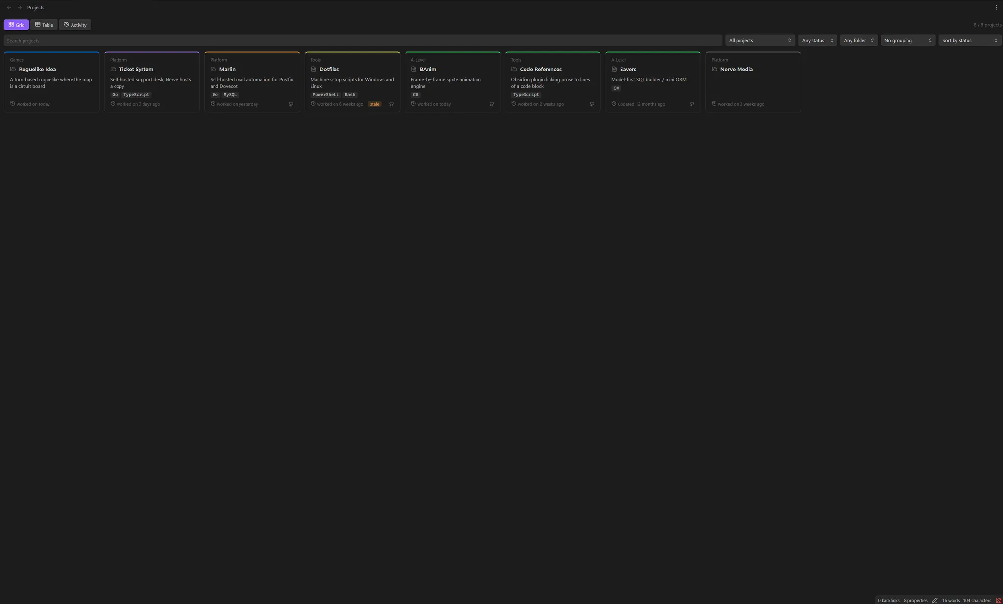1003x604 pixels.
Task: Click the 8 / 8 projects counter
Action: pos(987,25)
